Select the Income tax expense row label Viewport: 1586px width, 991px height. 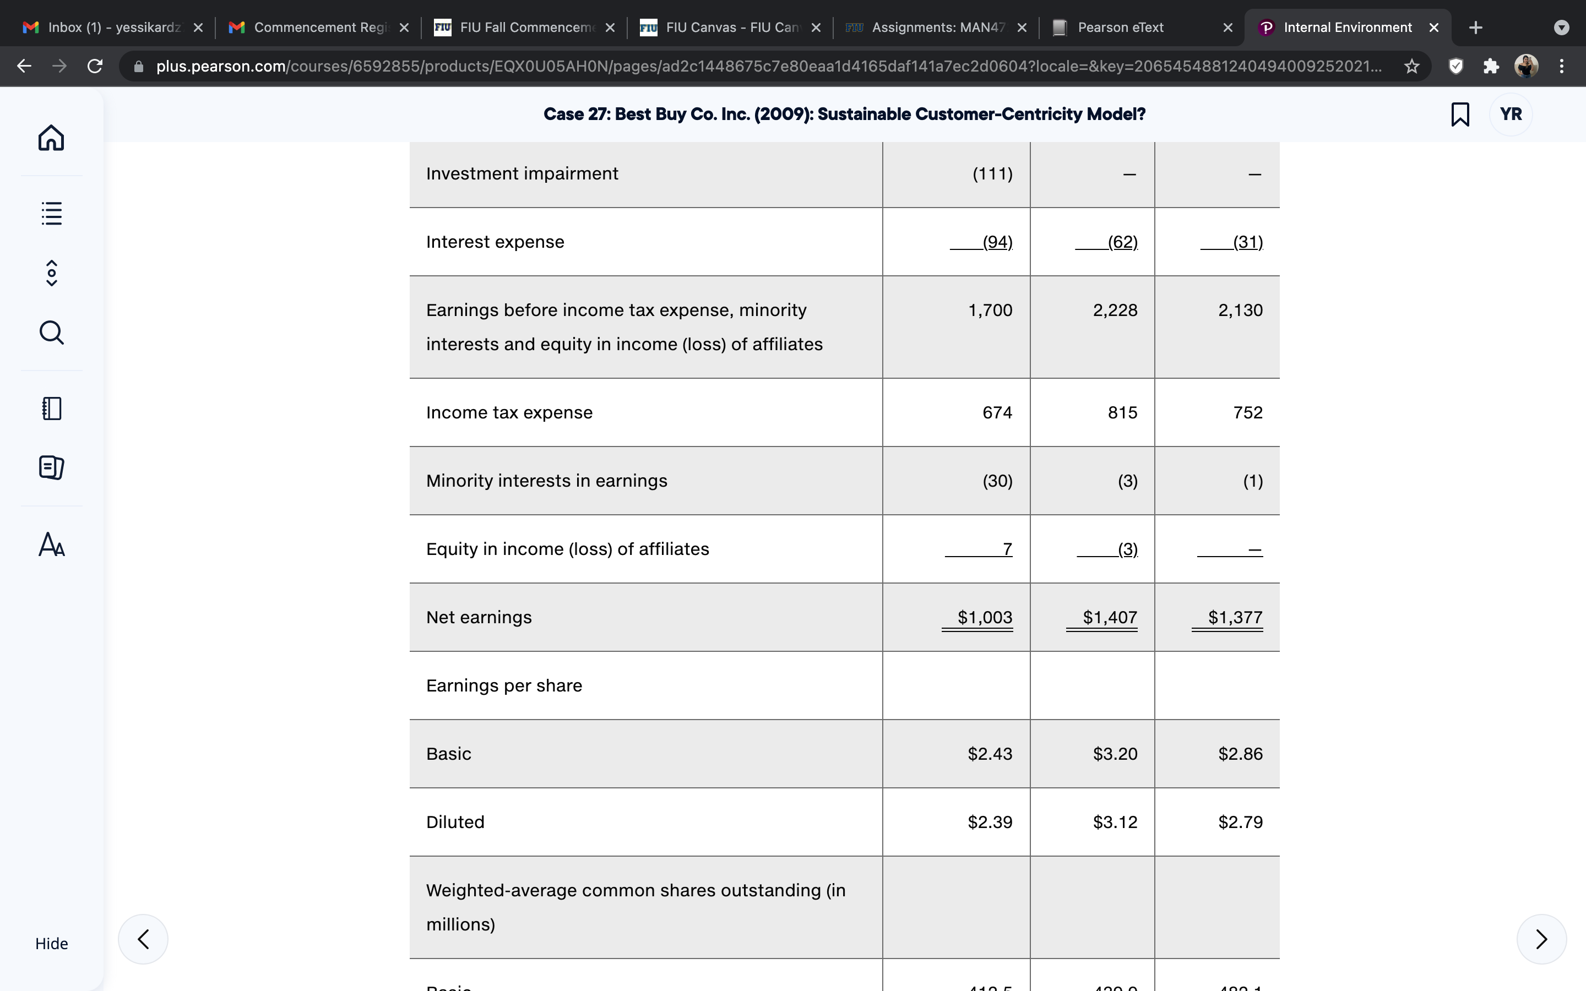pos(509,412)
